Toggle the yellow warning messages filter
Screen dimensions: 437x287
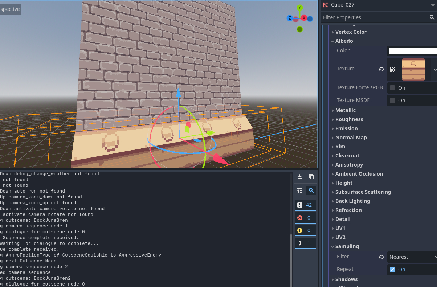pyautogui.click(x=305, y=230)
